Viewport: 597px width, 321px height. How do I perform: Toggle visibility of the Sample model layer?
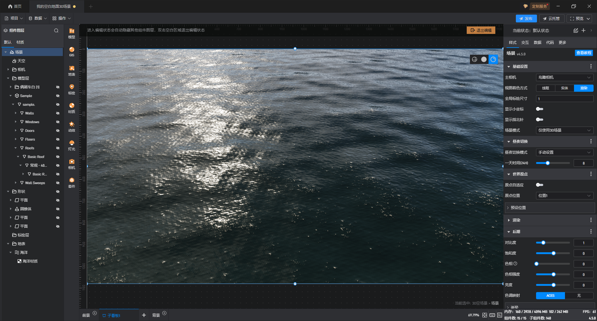[58, 96]
